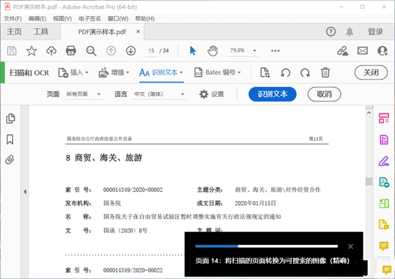Print the document with printer icon
The image size is (395, 279).
point(71,51)
